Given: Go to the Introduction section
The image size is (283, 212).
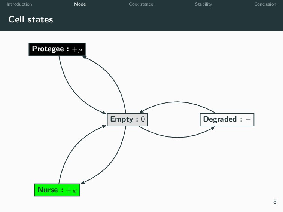Looking at the screenshot, I should [19, 4].
